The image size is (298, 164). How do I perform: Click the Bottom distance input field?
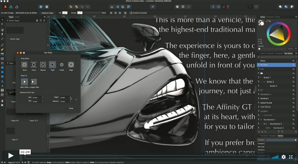65,101
